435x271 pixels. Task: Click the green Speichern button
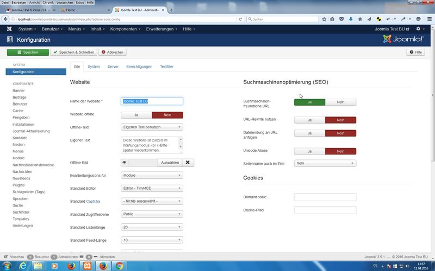coord(28,52)
